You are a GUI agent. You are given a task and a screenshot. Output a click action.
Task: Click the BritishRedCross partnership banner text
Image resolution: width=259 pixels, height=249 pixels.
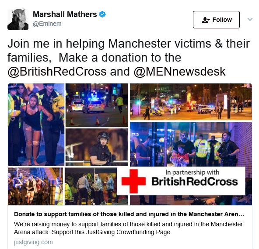tap(195, 181)
